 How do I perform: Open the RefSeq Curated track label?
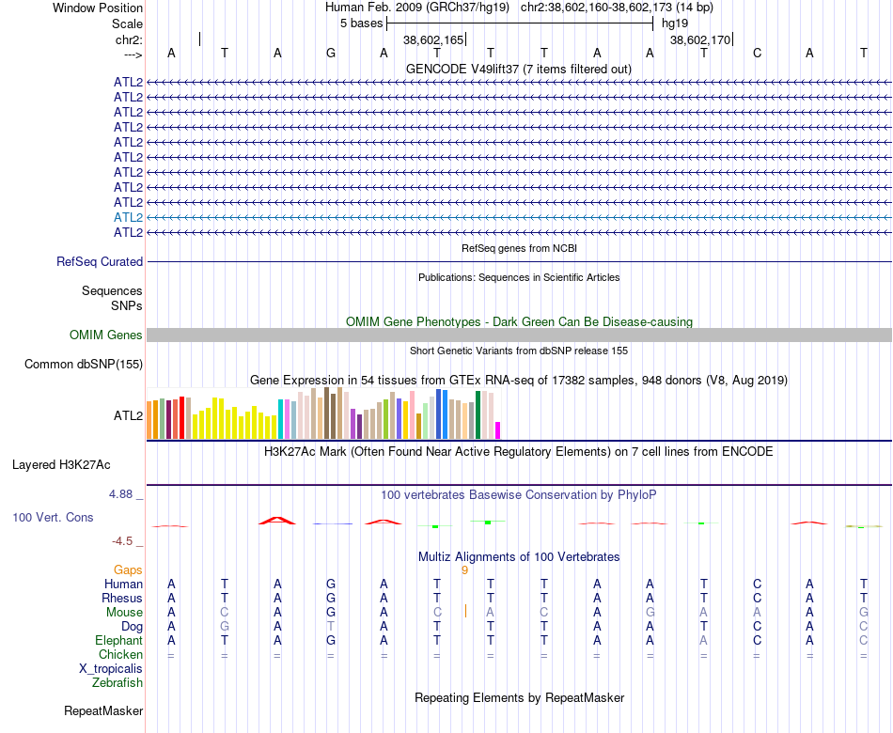100,261
